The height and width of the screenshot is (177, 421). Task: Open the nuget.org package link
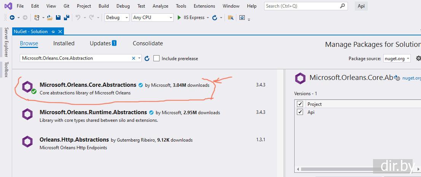point(412,78)
